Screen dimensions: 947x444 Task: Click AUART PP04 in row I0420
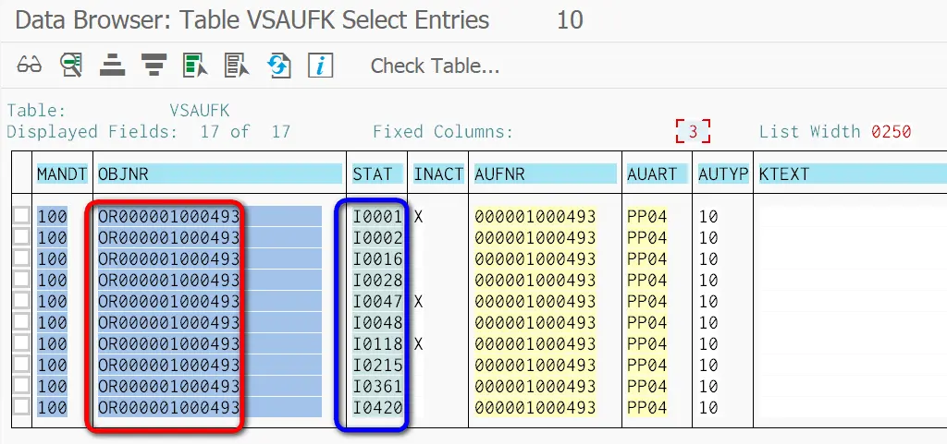pyautogui.click(x=646, y=407)
